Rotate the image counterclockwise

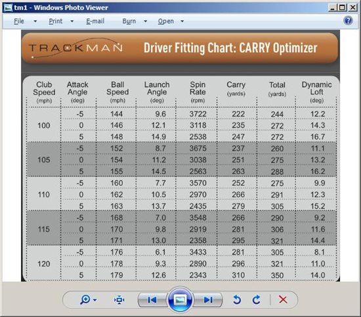(x=237, y=299)
